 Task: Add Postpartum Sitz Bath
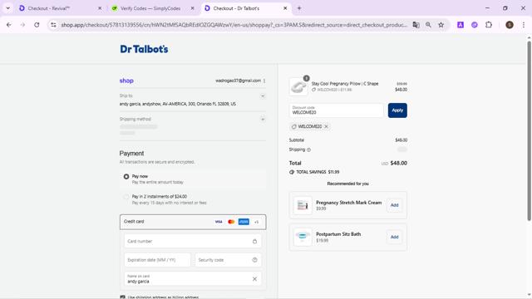(394, 237)
